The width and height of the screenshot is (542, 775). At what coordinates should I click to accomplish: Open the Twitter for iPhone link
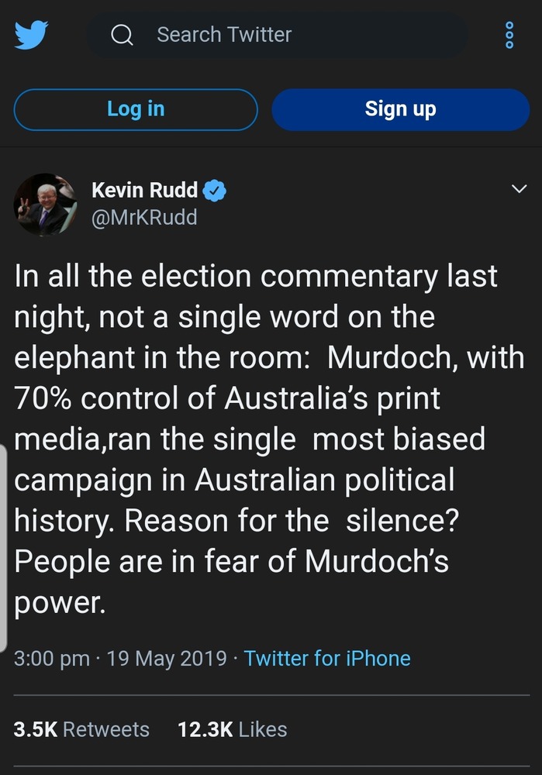tap(327, 659)
